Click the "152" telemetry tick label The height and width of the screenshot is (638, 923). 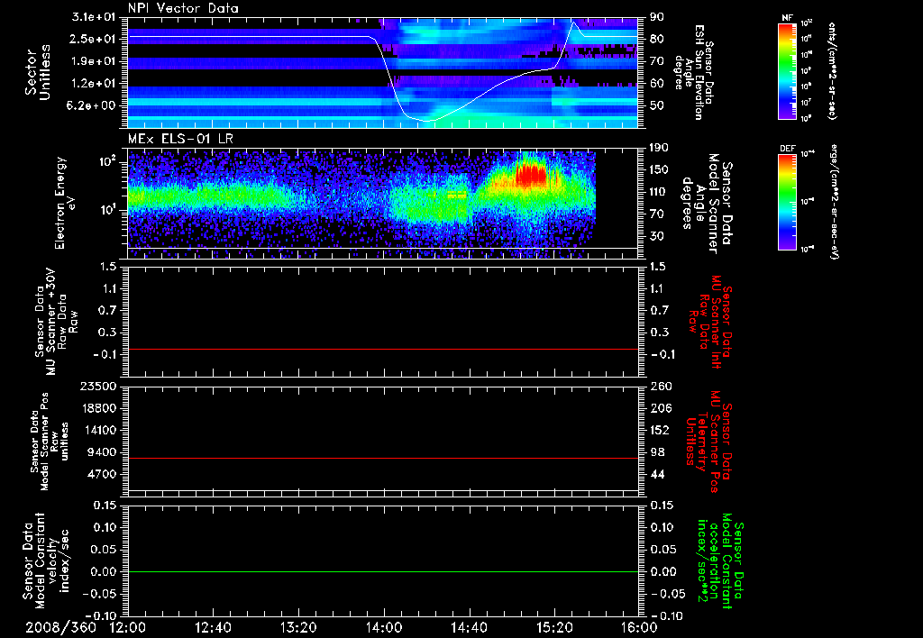[x=659, y=430]
